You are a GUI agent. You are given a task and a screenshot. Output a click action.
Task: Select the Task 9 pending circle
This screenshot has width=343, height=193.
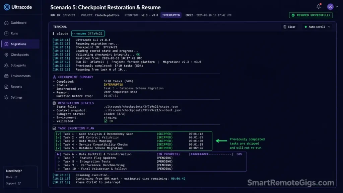pyautogui.click(x=59, y=165)
